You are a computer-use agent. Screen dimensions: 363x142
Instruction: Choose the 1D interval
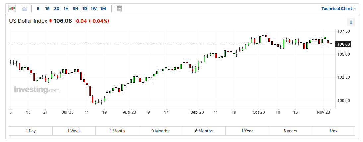[x=85, y=8]
